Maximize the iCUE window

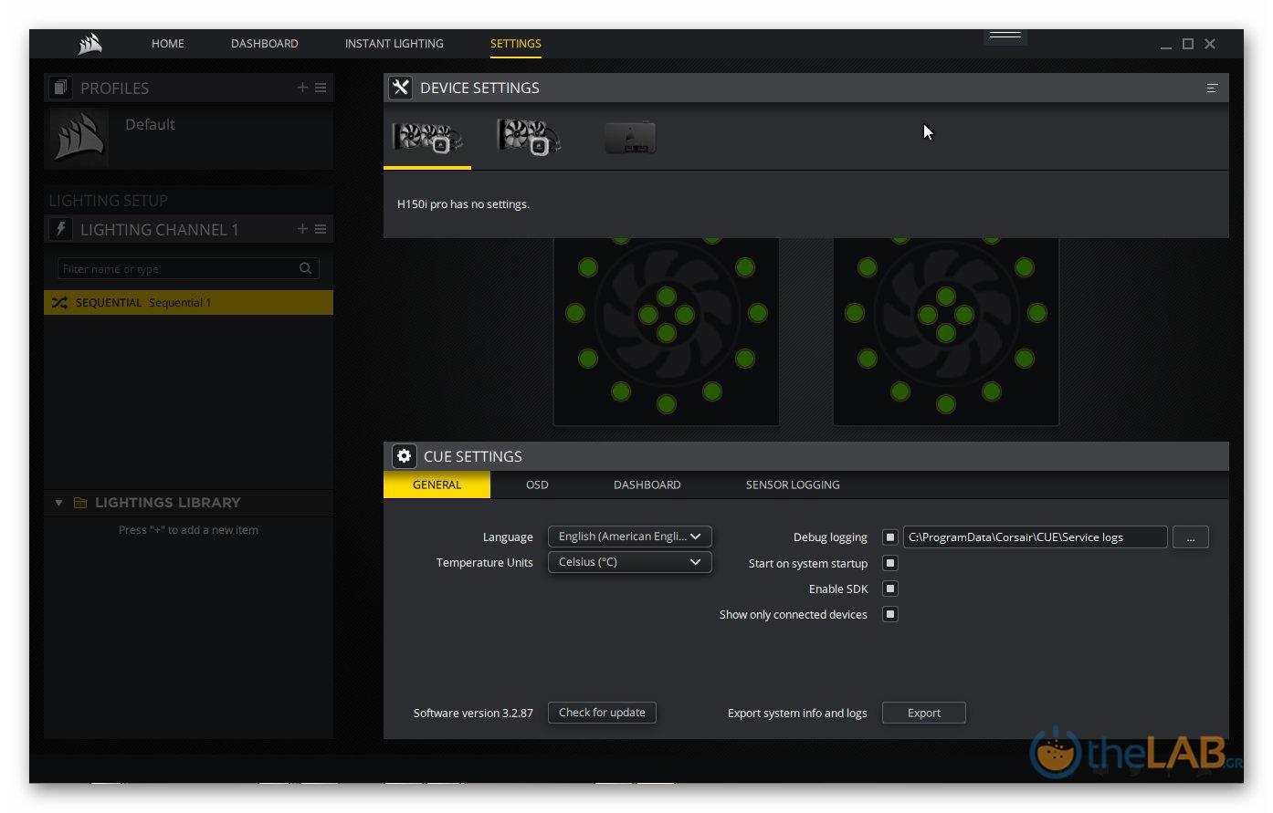1188,44
